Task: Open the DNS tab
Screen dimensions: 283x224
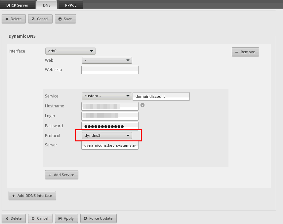Action: click(x=47, y=5)
